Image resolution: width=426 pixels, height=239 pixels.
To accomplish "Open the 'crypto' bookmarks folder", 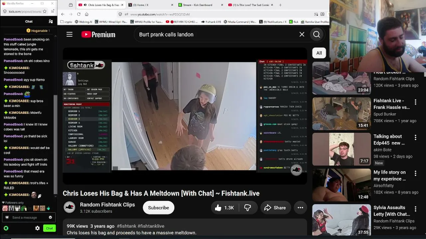I will (66, 22).
